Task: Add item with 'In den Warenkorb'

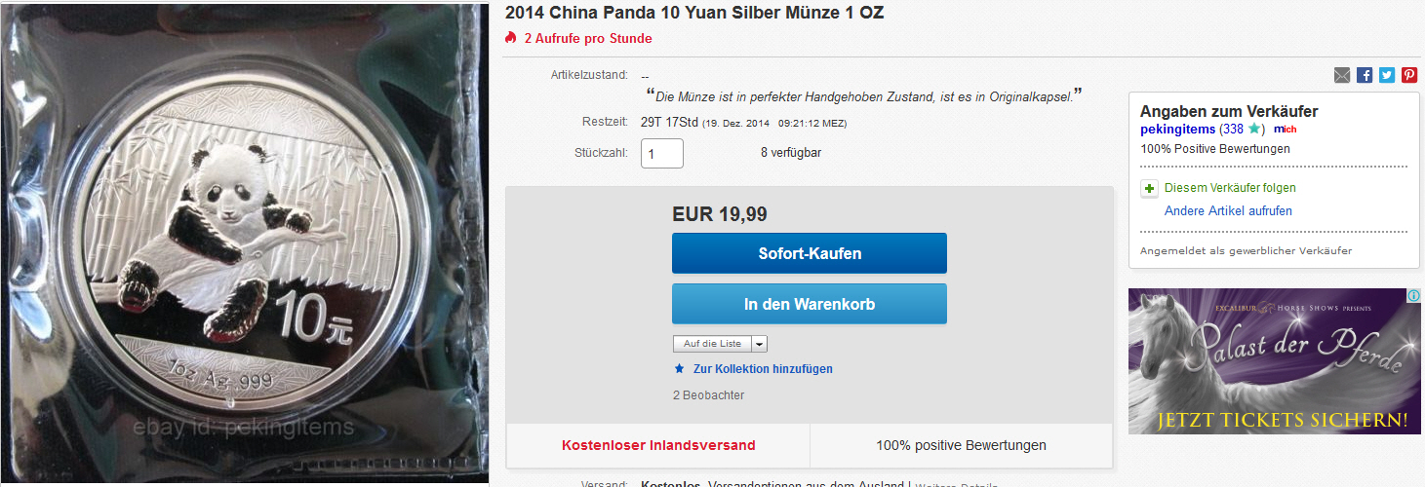Action: (810, 304)
